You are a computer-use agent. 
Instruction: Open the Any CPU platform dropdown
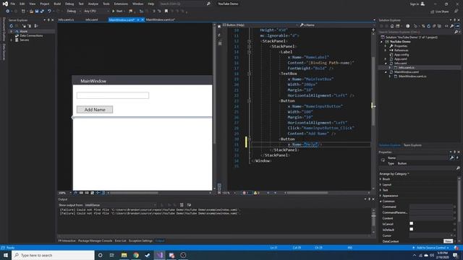pyautogui.click(x=96, y=12)
